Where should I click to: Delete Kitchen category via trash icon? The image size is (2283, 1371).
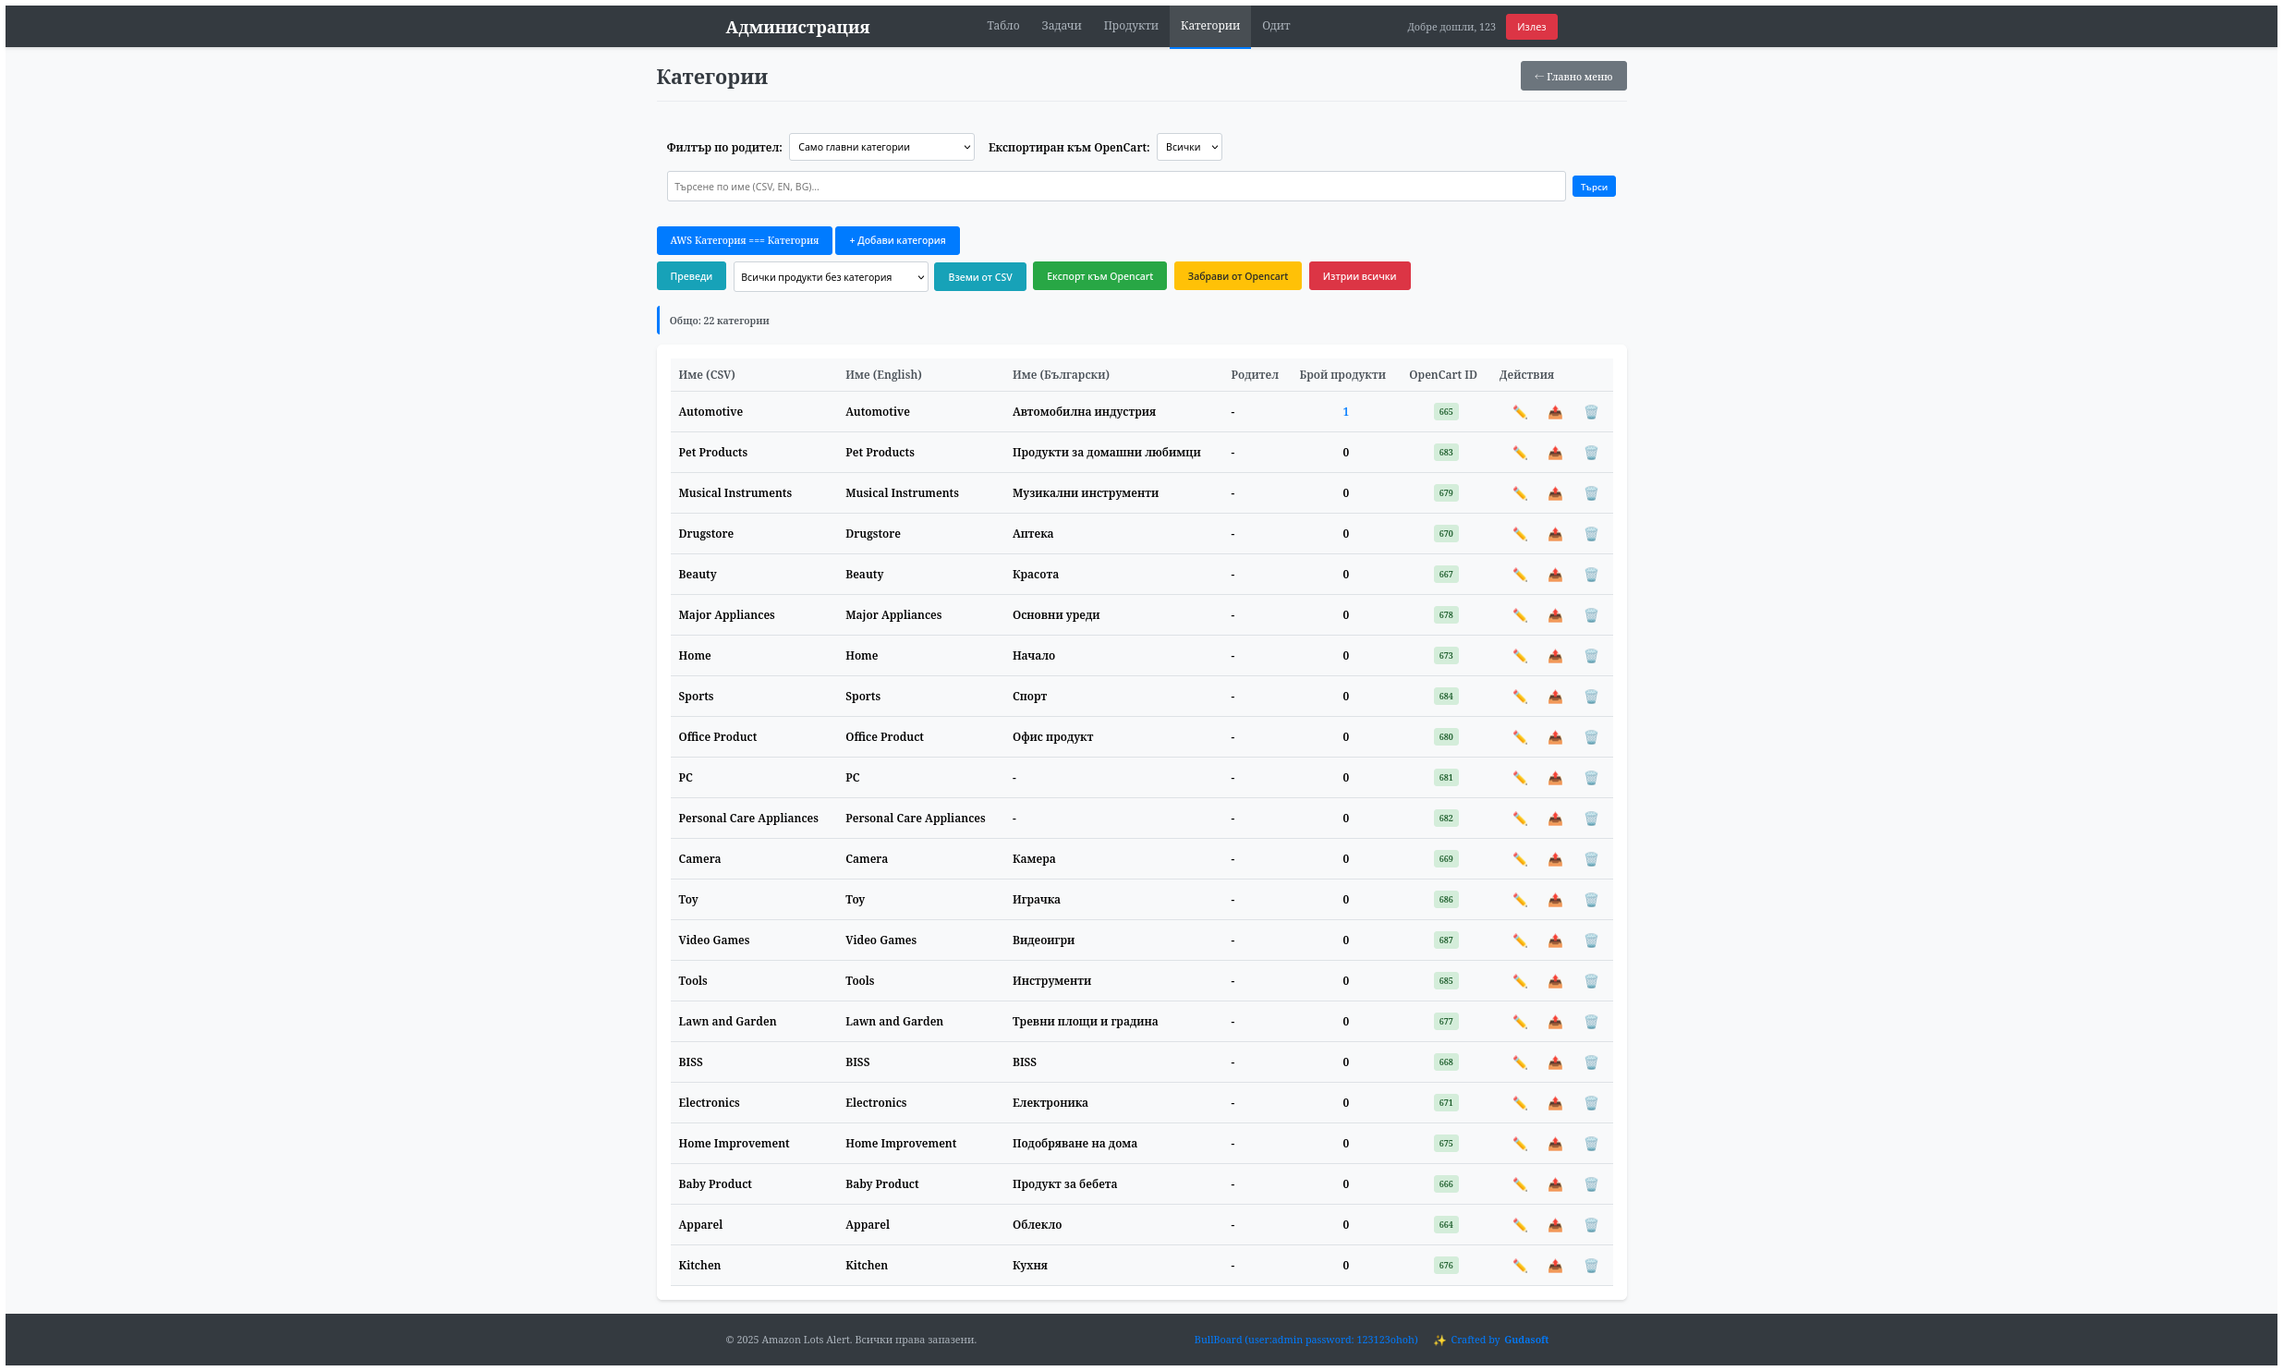point(1591,1266)
